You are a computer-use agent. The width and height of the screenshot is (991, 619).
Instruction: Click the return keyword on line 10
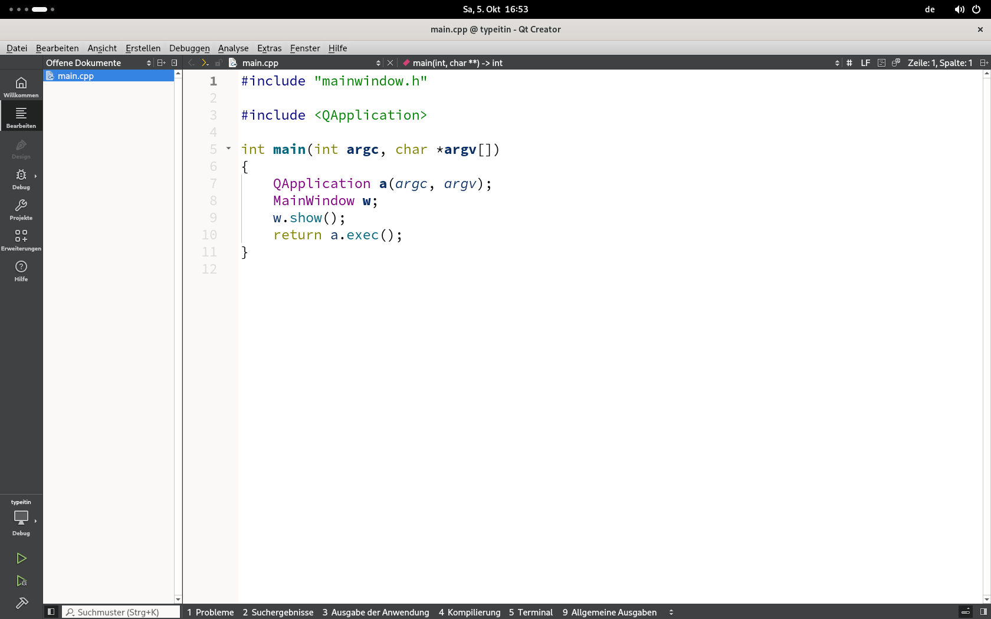pyautogui.click(x=297, y=235)
